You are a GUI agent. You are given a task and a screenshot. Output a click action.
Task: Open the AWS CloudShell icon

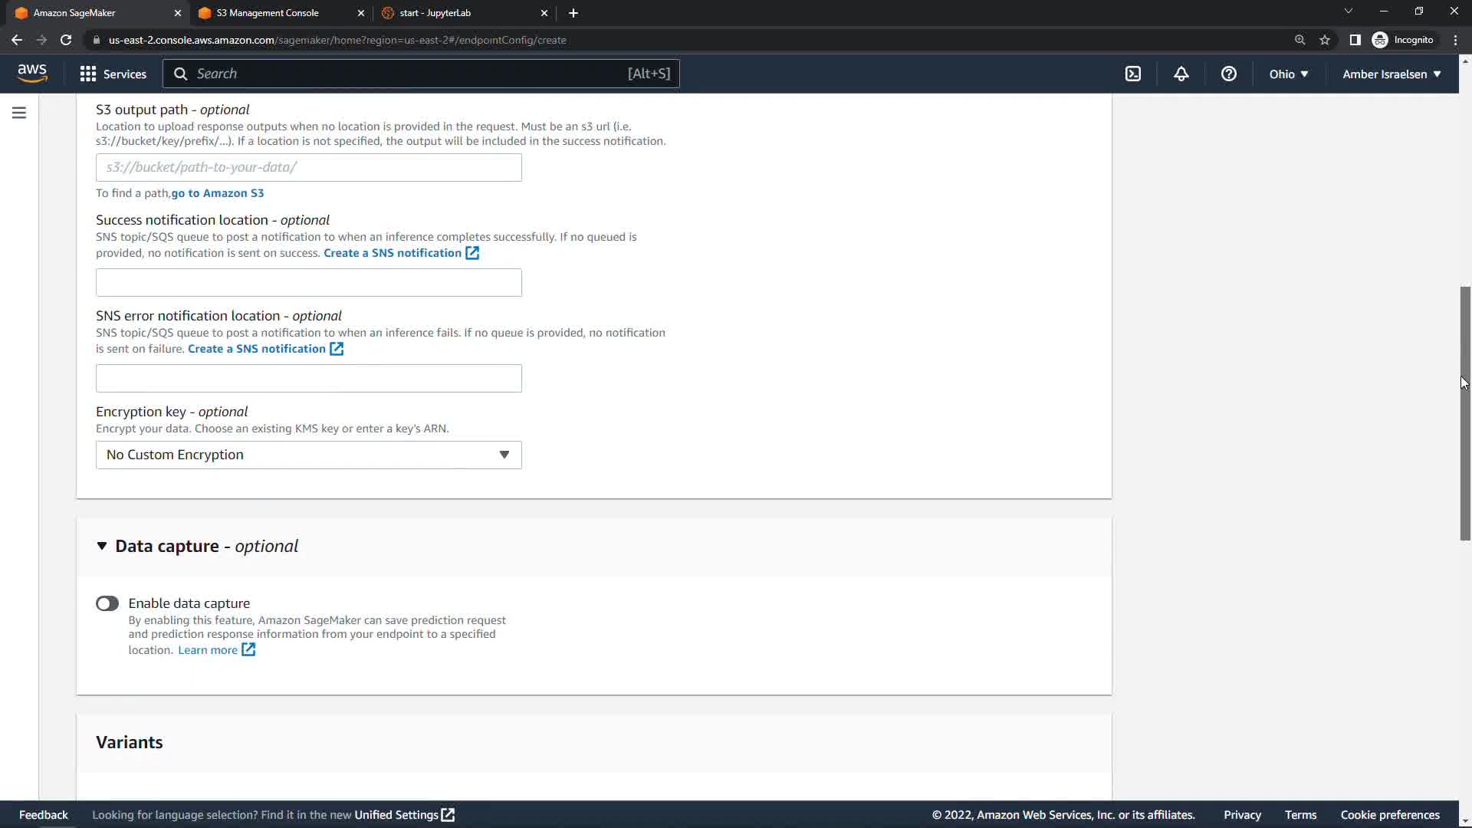click(1132, 74)
